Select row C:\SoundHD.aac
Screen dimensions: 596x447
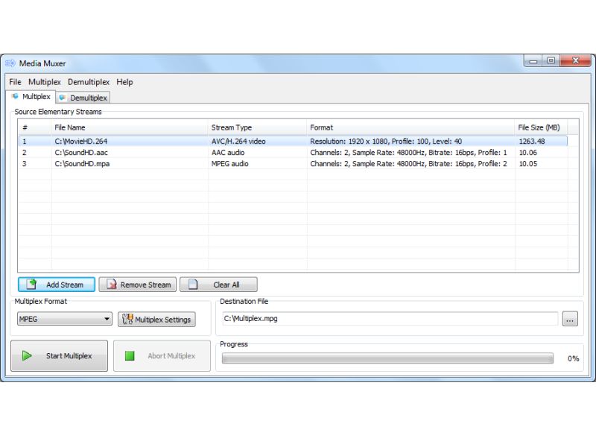[x=293, y=153]
